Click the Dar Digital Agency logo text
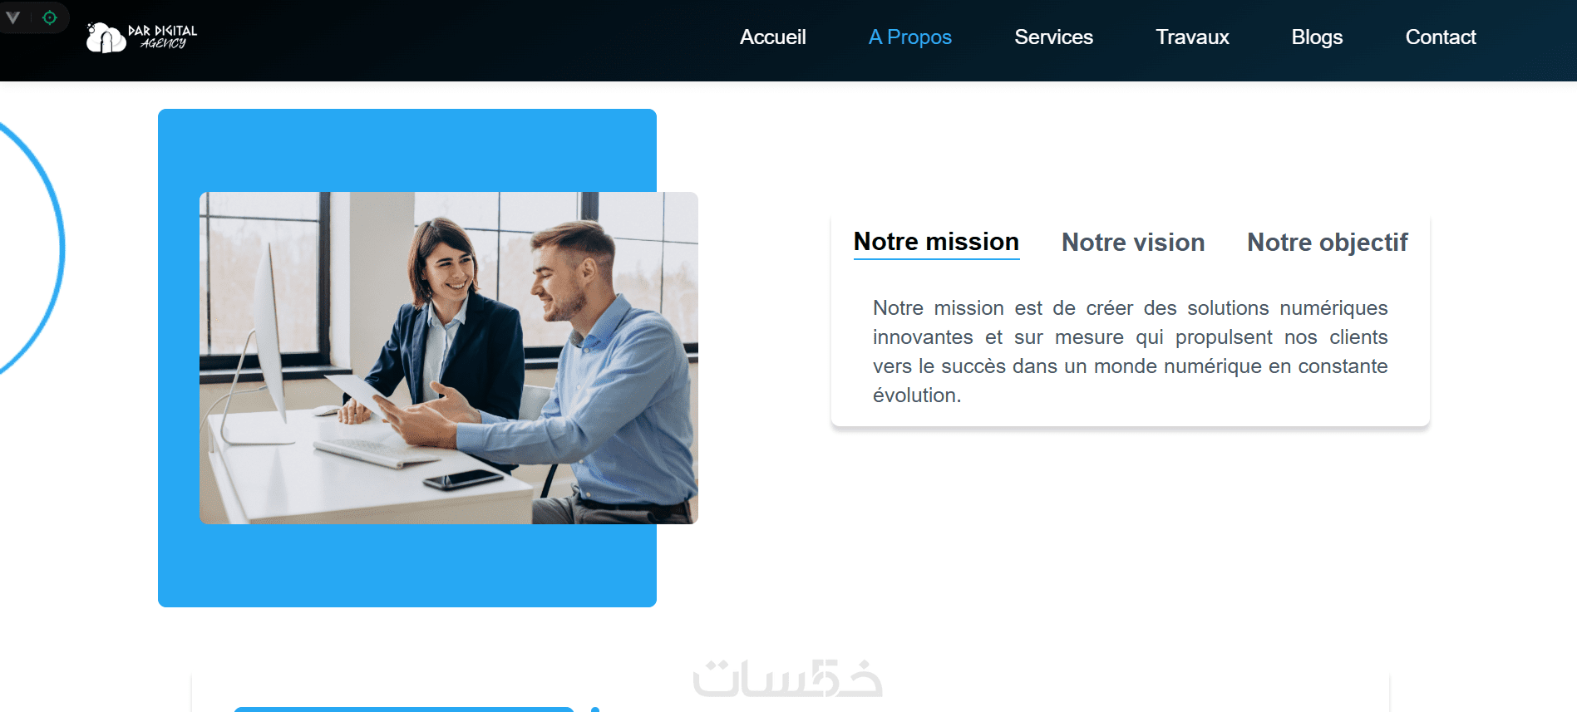Viewport: 1577px width, 712px height. 163,37
